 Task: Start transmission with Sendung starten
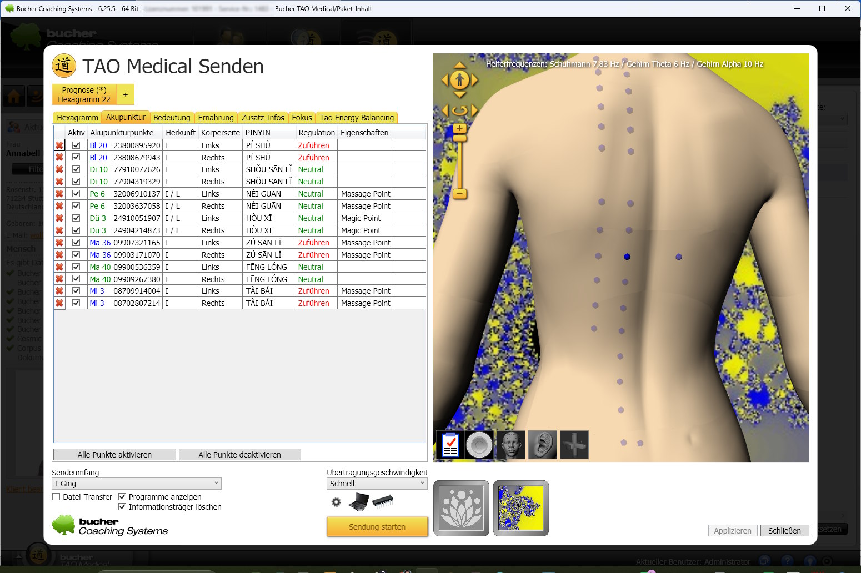coord(377,527)
